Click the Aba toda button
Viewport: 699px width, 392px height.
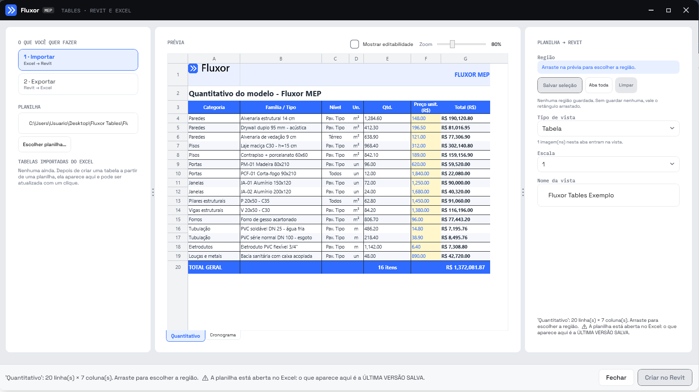(x=598, y=85)
